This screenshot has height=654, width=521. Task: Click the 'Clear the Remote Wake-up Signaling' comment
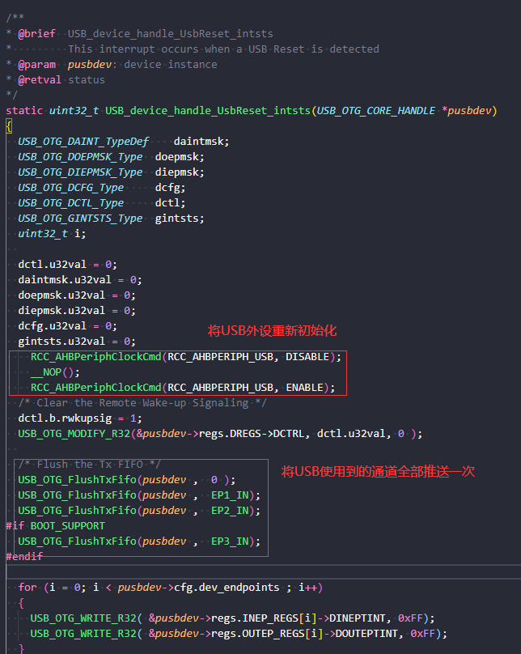coord(142,403)
